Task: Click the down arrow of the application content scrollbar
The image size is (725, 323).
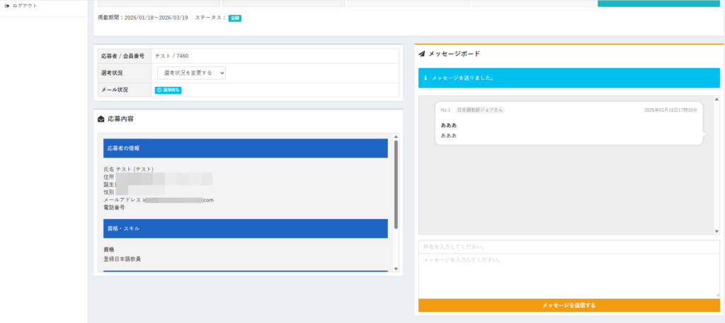Action: coord(396,269)
